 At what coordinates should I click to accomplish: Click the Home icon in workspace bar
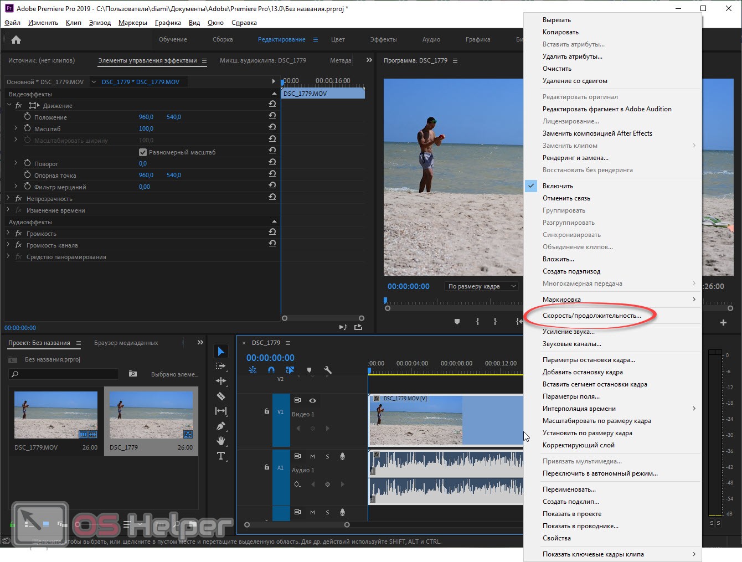tap(16, 39)
